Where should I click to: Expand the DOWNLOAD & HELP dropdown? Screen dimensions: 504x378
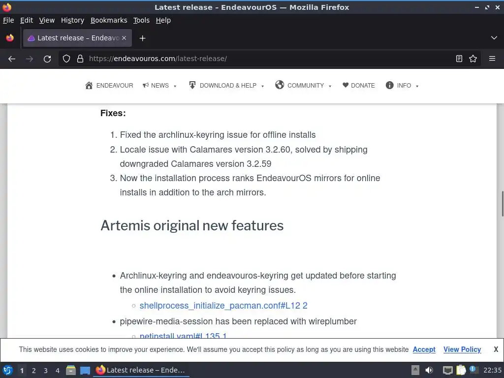(226, 86)
